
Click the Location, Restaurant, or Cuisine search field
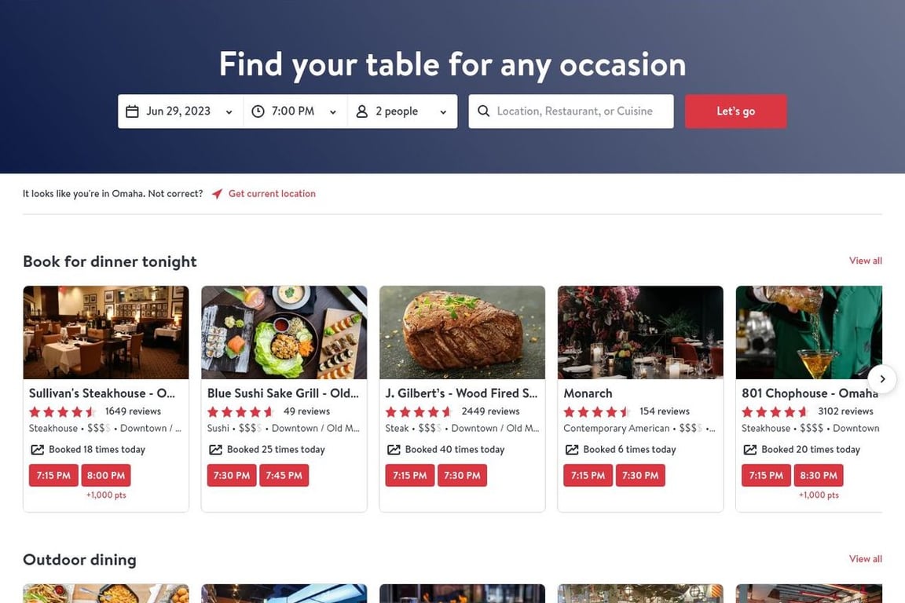coord(573,111)
